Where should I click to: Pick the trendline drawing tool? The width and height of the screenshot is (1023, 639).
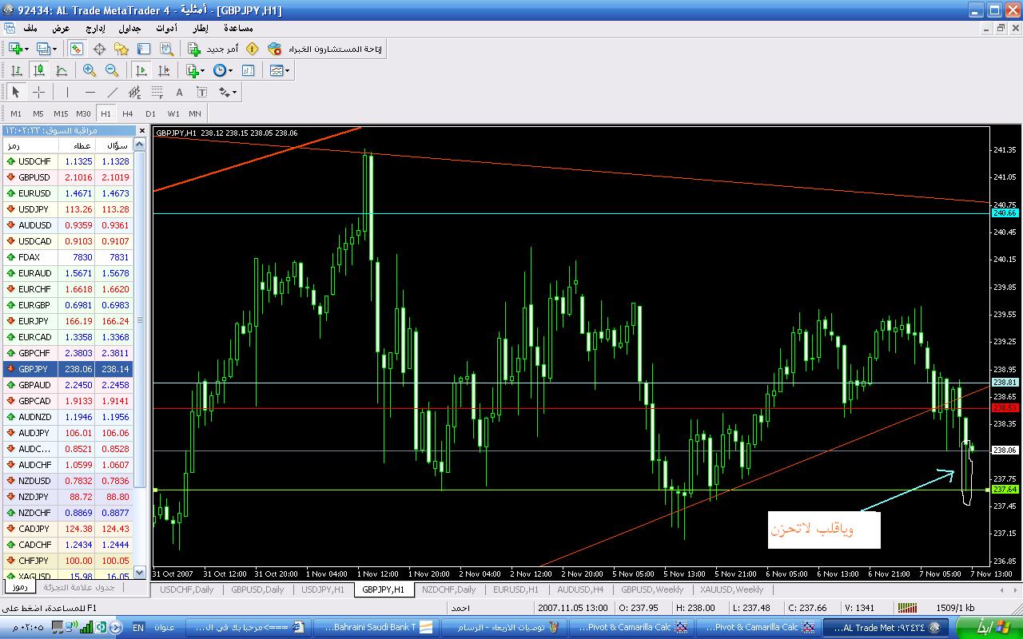[113, 92]
